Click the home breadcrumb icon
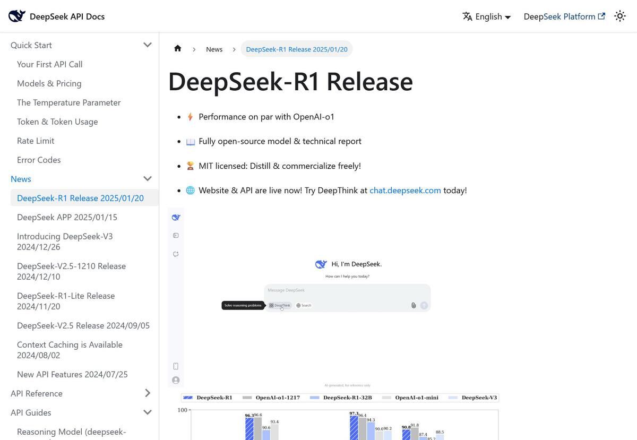The width and height of the screenshot is (637, 440). [x=178, y=49]
